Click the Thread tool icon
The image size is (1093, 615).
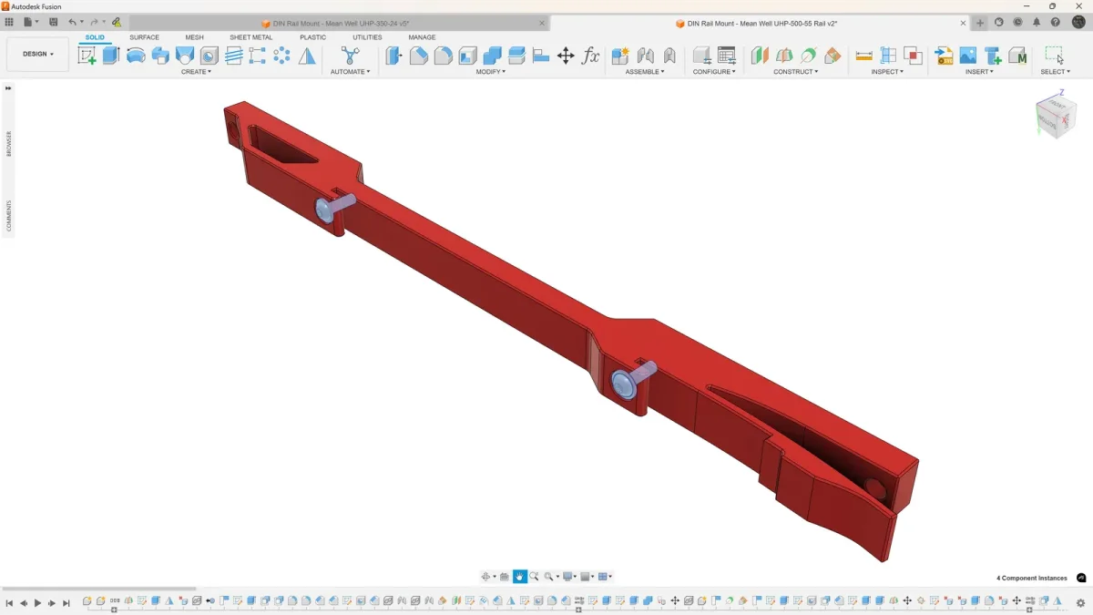click(234, 56)
